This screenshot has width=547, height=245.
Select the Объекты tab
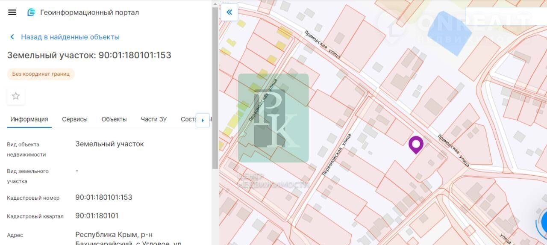coord(114,119)
